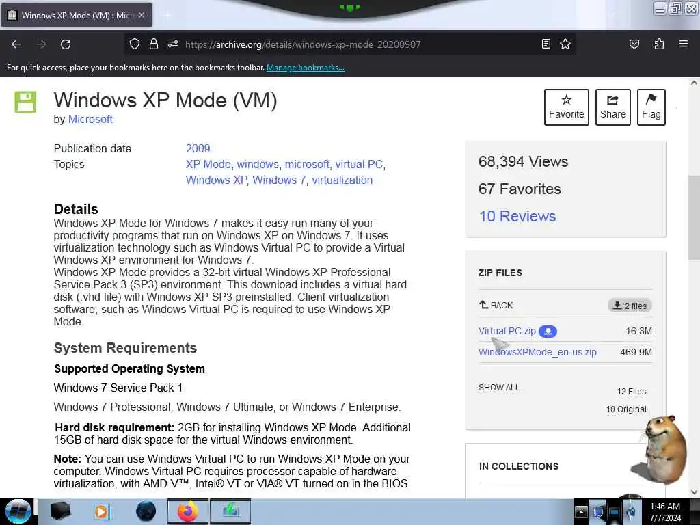
Task: Switch to Firefox in the taskbar
Action: click(x=187, y=511)
